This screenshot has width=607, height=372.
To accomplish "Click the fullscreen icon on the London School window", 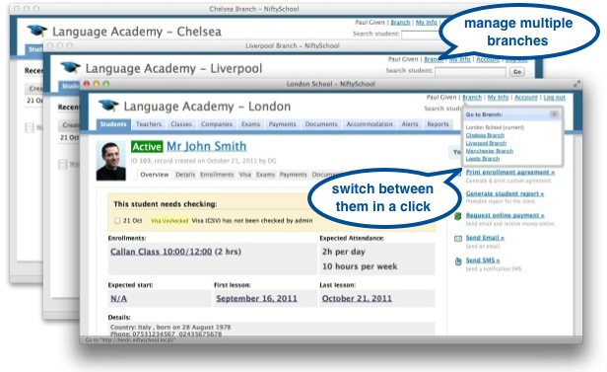I will [x=576, y=83].
